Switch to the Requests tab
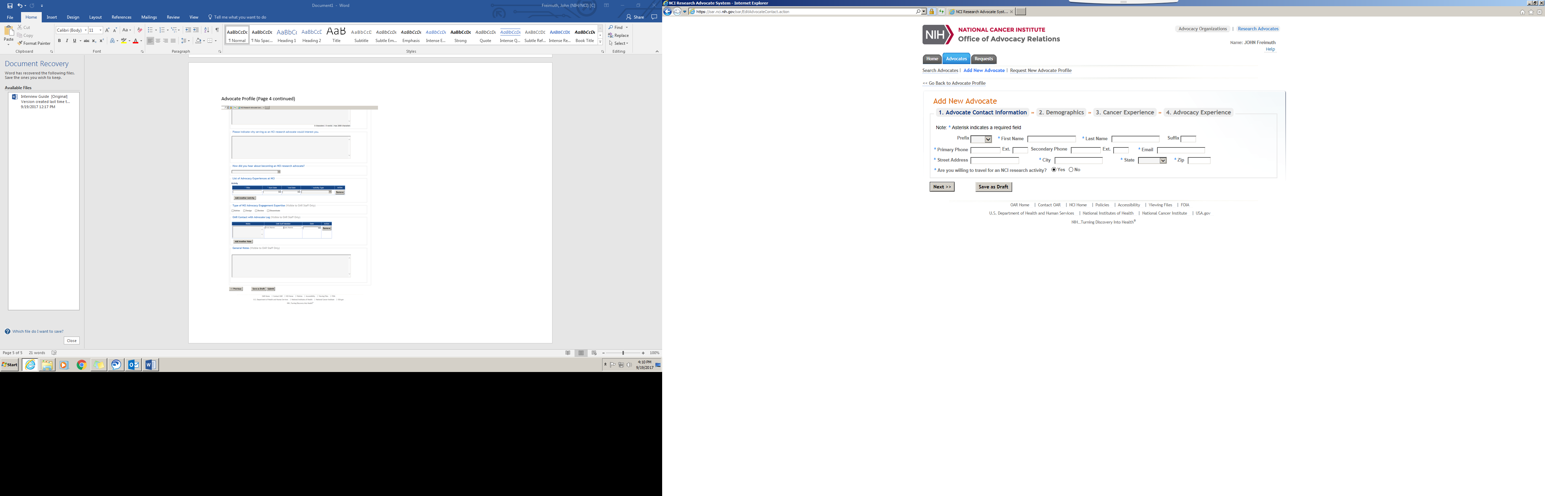Image resolution: width=1545 pixels, height=496 pixels. (984, 59)
